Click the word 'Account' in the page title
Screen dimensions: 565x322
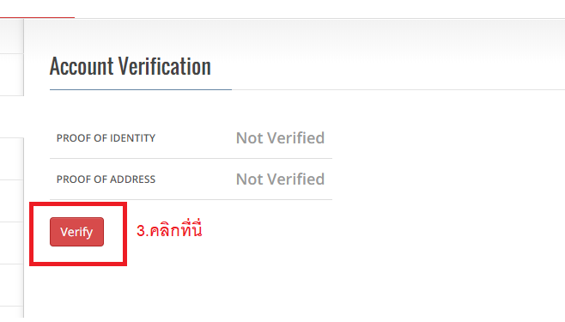(x=82, y=67)
